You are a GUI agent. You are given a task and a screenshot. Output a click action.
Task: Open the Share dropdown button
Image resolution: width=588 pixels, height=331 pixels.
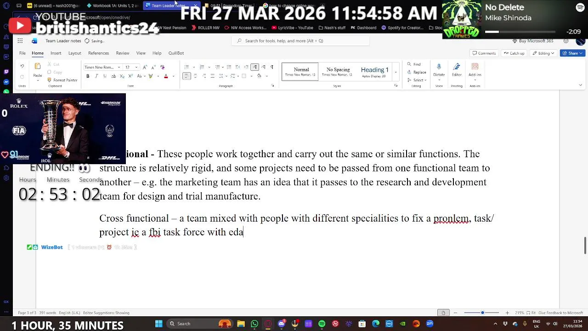tap(573, 53)
